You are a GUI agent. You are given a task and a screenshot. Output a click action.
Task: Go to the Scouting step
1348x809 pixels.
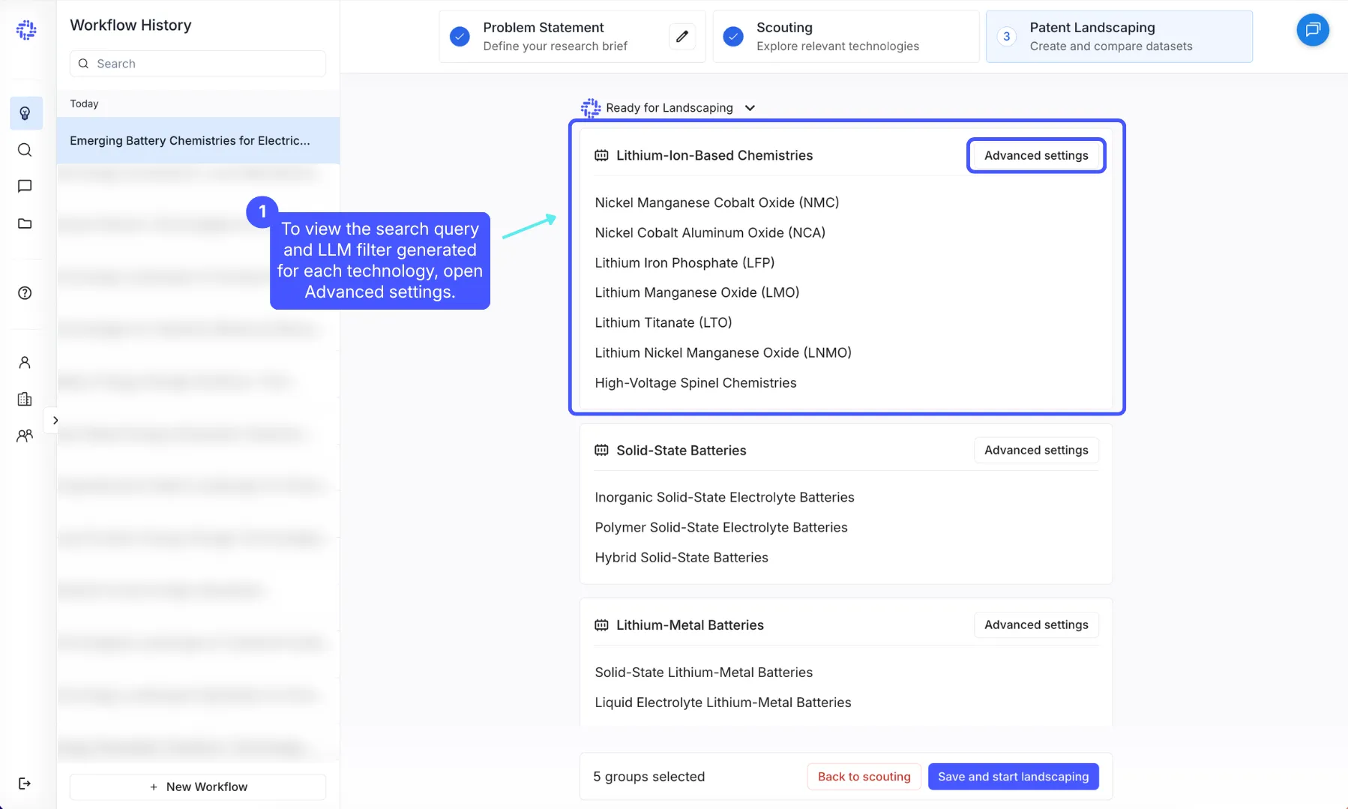point(846,36)
